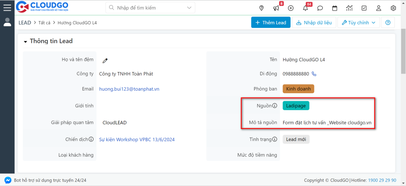Click the check-in location pin icon
Viewport: 406px width, 186px height.
(261, 8)
